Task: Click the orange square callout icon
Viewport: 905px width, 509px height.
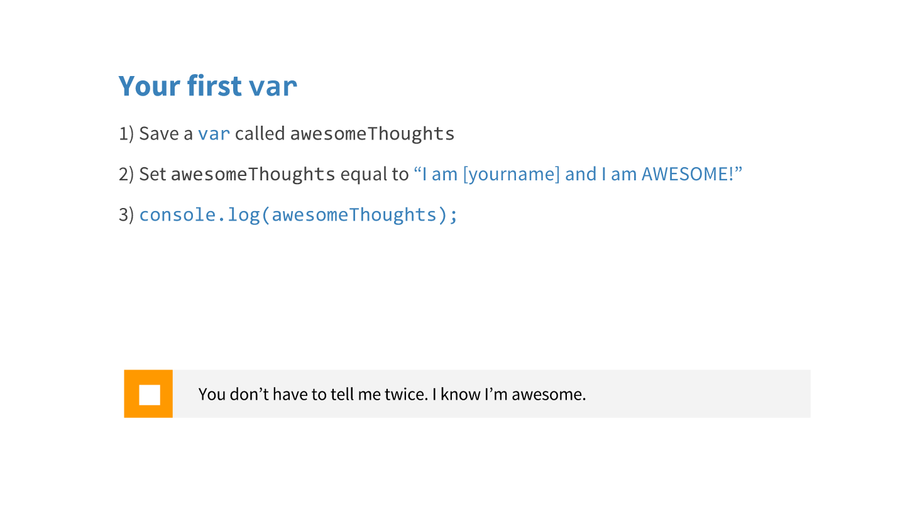Action: point(148,394)
